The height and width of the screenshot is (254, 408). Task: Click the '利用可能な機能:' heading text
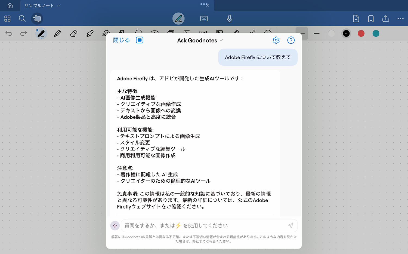click(x=135, y=130)
